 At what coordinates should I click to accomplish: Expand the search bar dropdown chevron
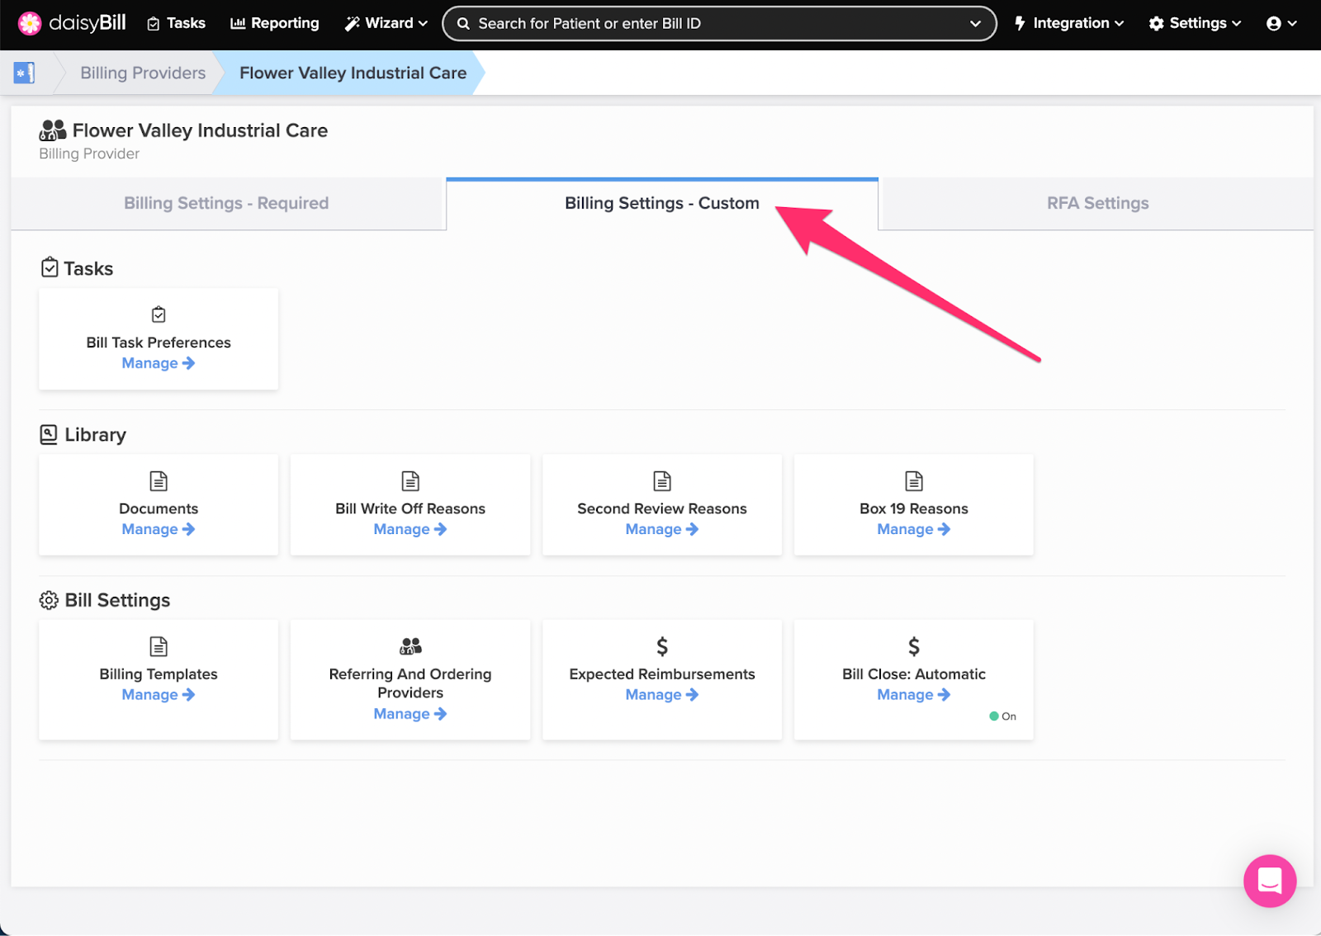click(x=975, y=24)
